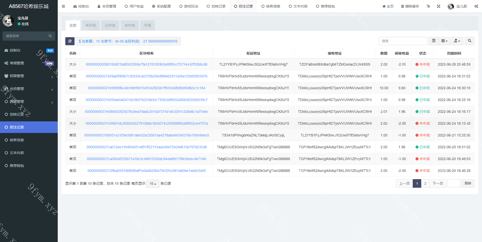Select 投注记录 in the left sidebar
482x242 pixels.
tap(29, 127)
